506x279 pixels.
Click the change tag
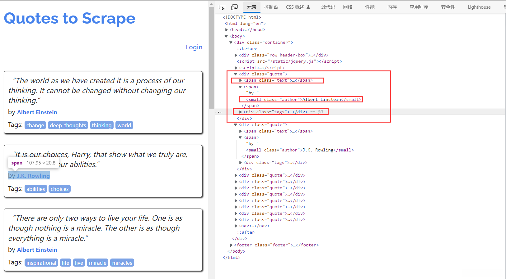(35, 125)
